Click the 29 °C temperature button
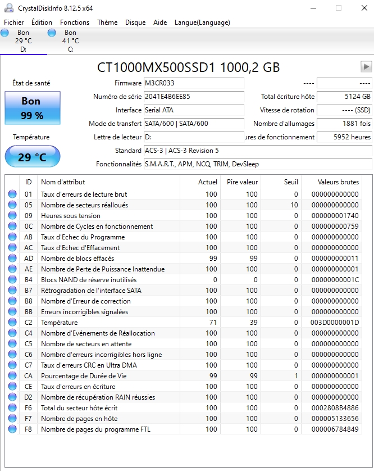The width and height of the screenshot is (374, 471). coord(33,156)
